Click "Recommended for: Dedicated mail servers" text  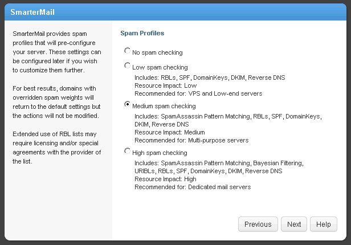(193, 187)
